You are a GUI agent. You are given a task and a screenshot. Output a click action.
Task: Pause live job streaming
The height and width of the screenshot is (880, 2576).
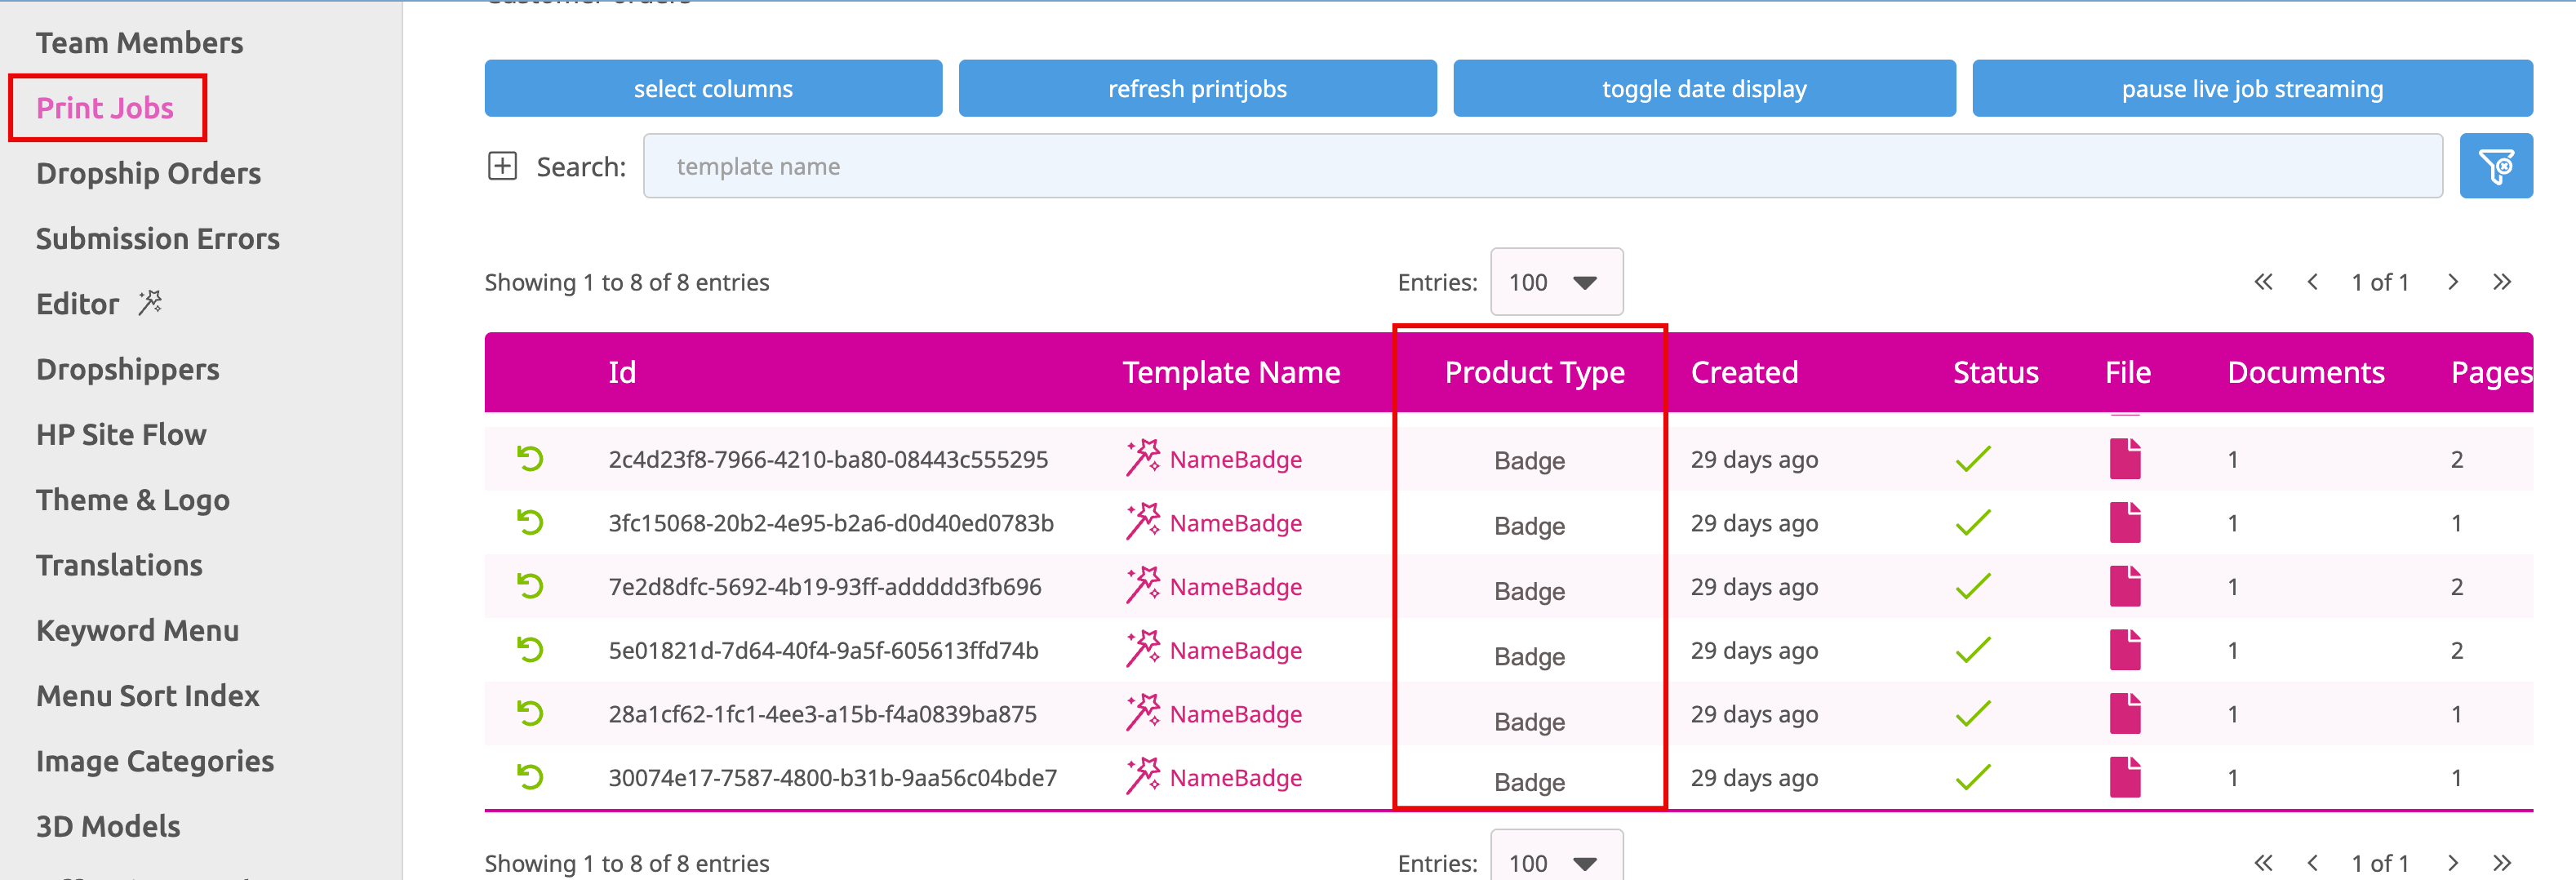[2251, 89]
